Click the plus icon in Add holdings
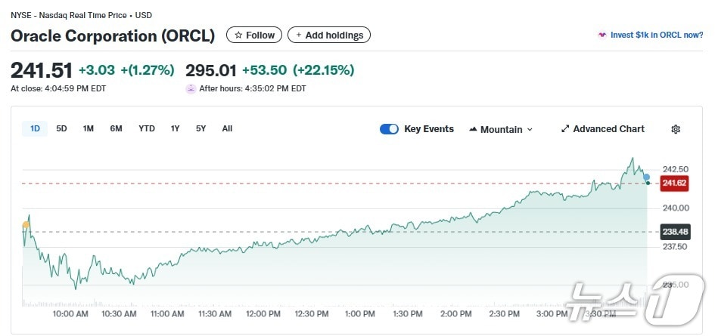The height and width of the screenshot is (336, 715). [298, 35]
